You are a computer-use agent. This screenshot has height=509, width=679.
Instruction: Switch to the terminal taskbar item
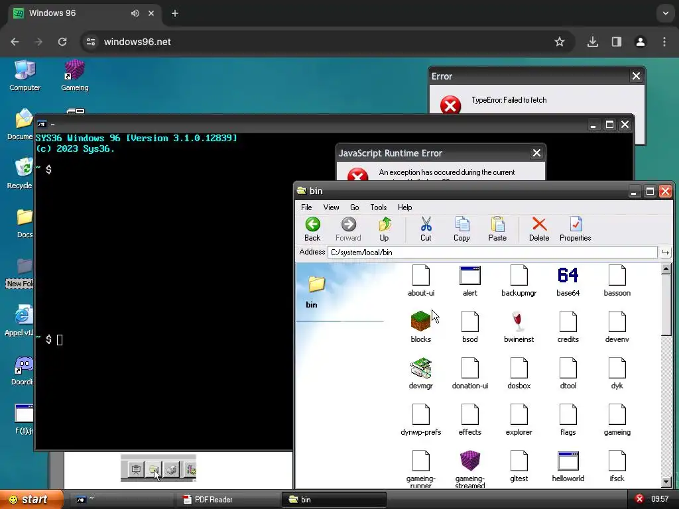(x=122, y=500)
